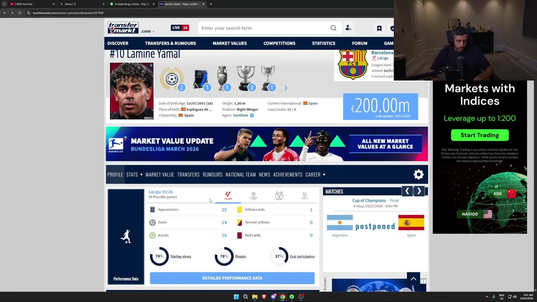Open the MARKET VALUES menu
This screenshot has height=302, width=537.
(229, 43)
